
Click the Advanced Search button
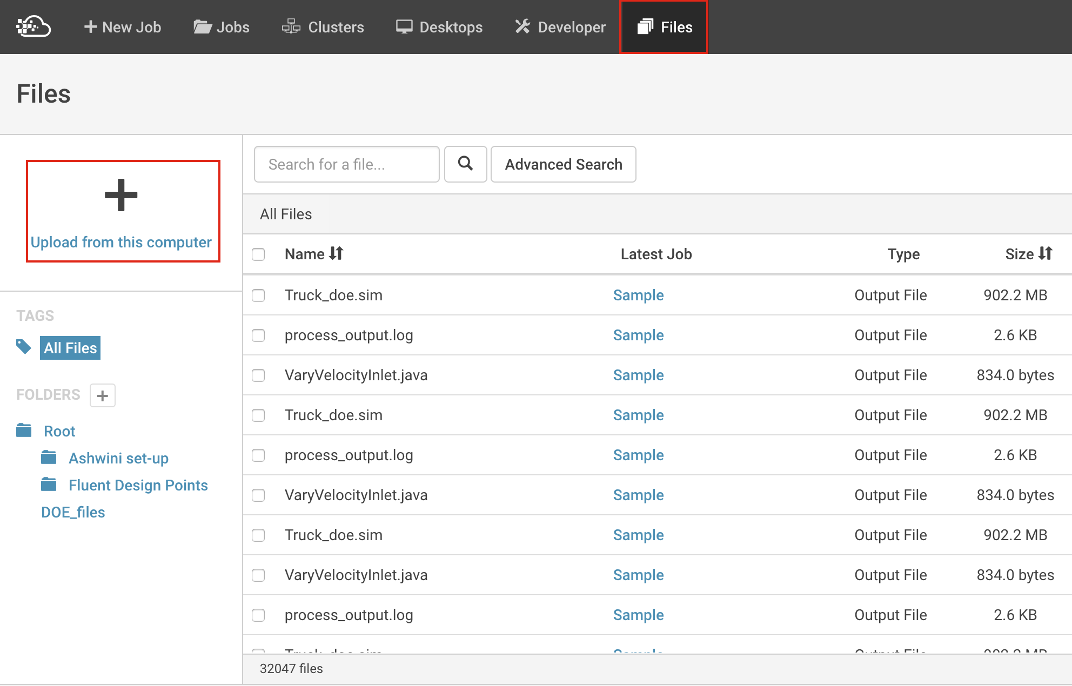[563, 164]
